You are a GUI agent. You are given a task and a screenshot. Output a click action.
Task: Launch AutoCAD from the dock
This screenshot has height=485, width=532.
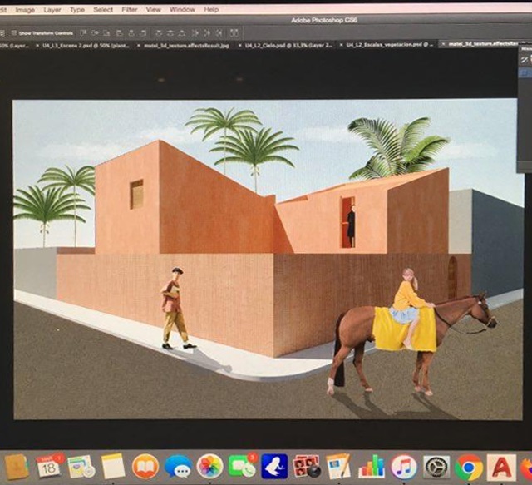[502, 466]
